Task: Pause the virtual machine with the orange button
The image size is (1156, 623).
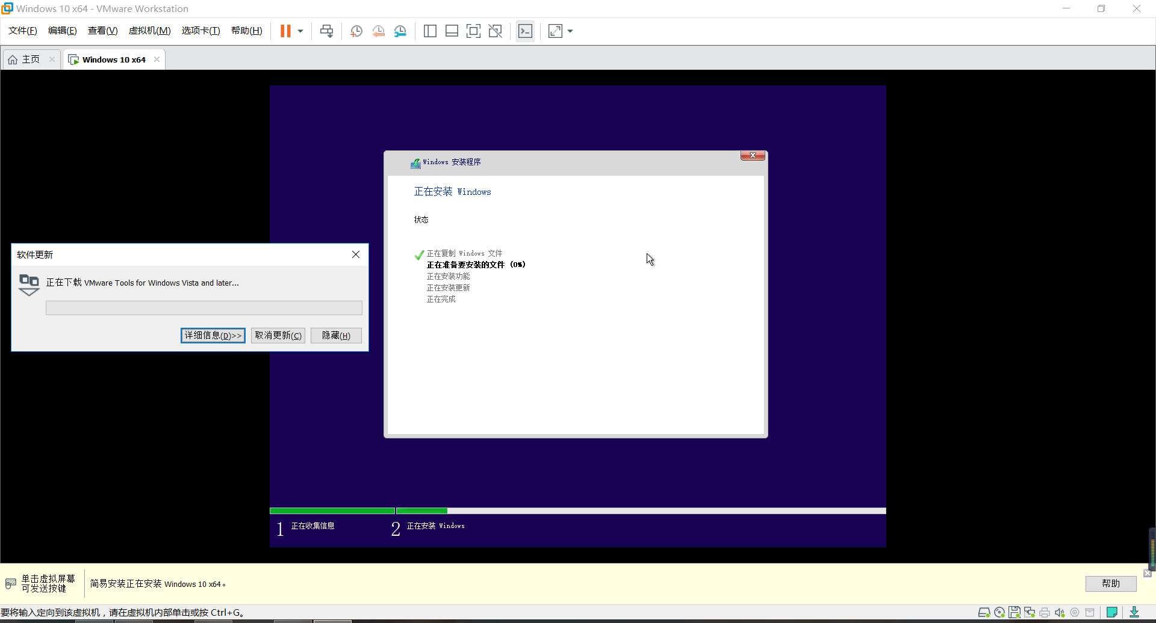Action: (x=285, y=31)
